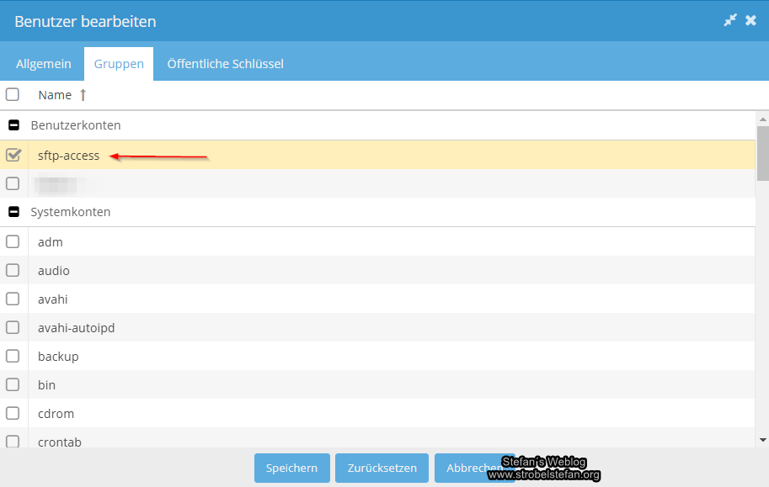Open the Öffentliche Schlüssel tab
The width and height of the screenshot is (769, 487).
coord(225,64)
